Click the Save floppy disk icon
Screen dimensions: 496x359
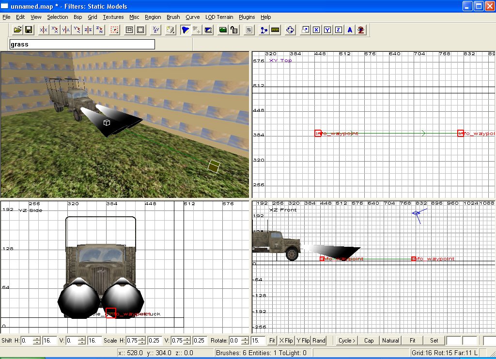coord(29,30)
